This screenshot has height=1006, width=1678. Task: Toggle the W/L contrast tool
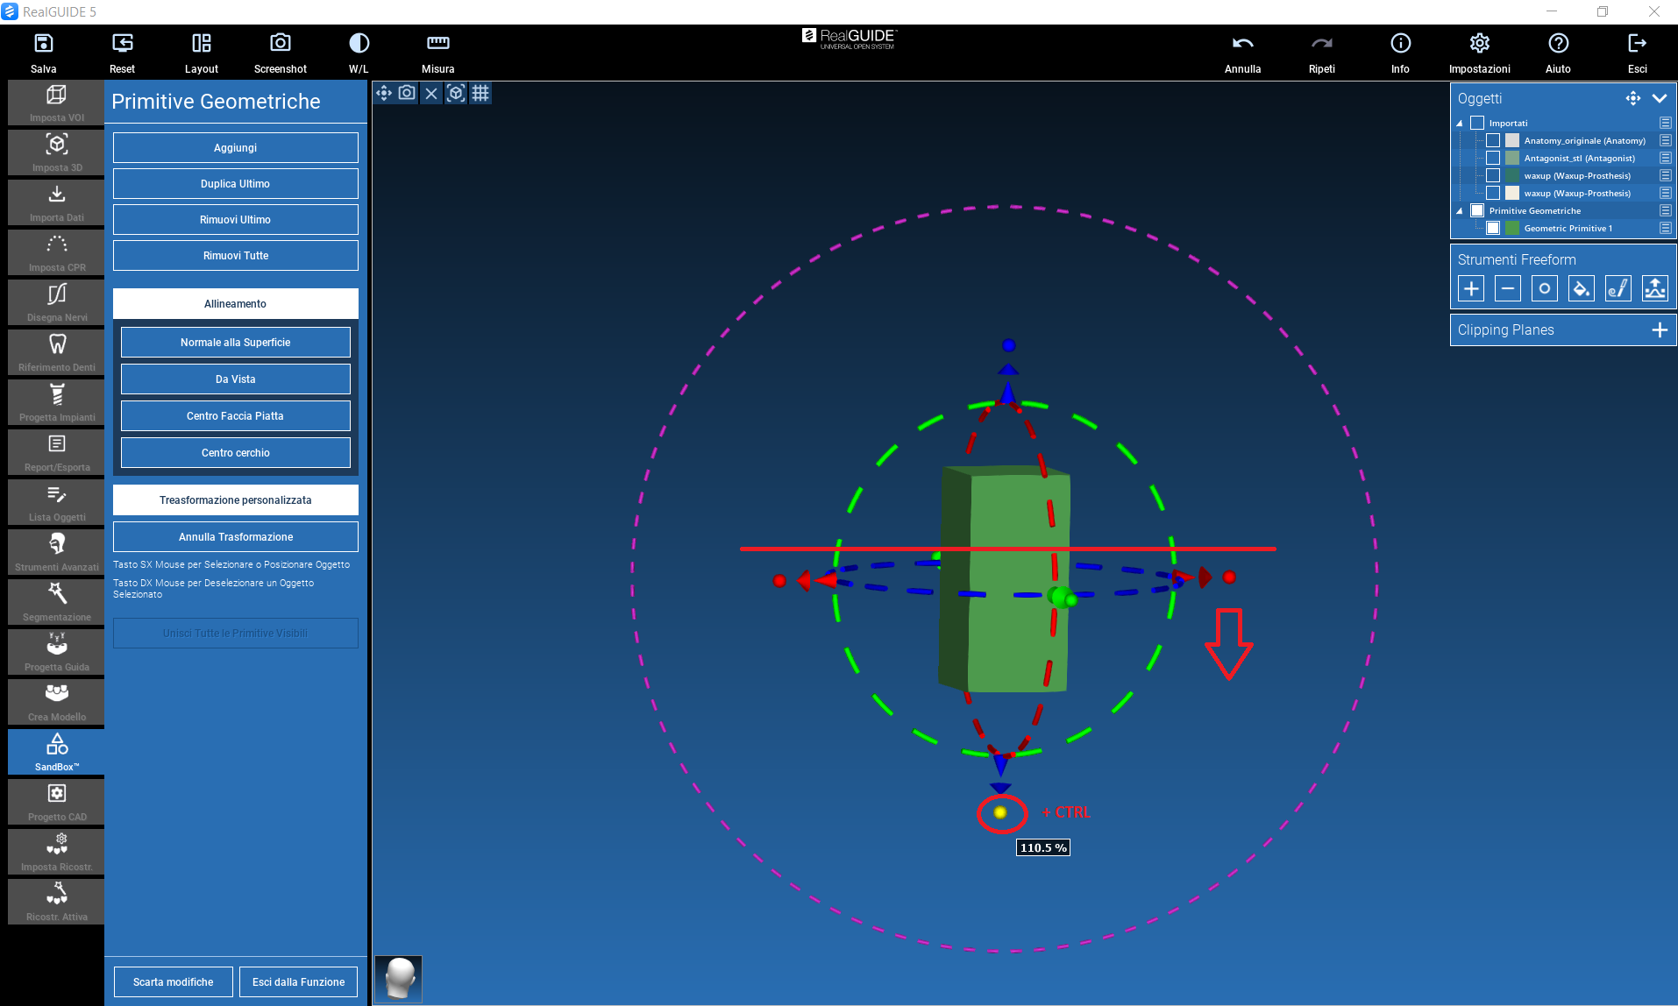click(x=359, y=44)
